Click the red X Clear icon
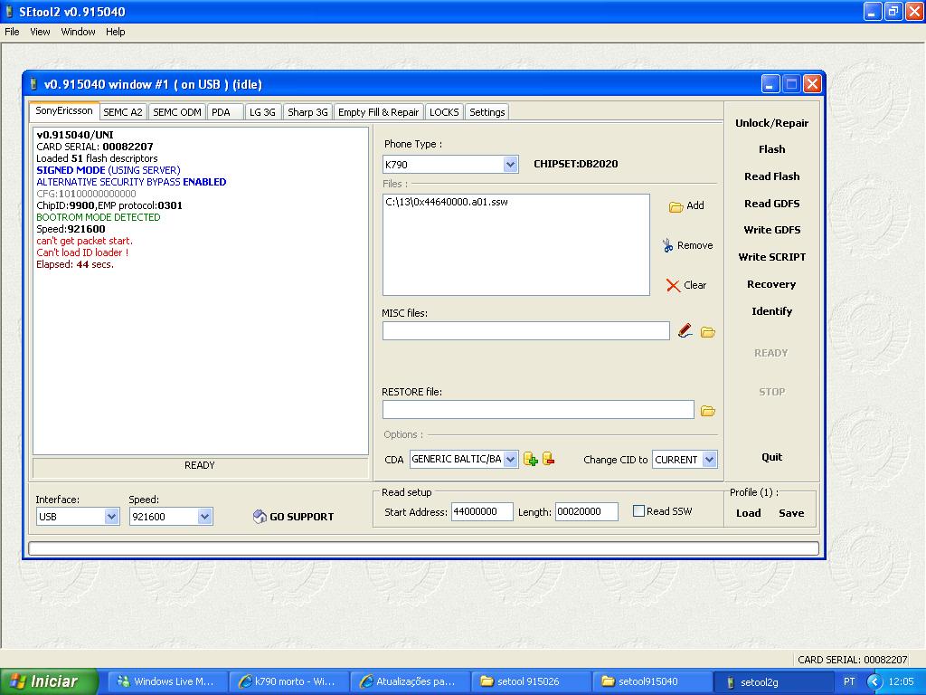Image resolution: width=926 pixels, height=695 pixels. click(673, 285)
